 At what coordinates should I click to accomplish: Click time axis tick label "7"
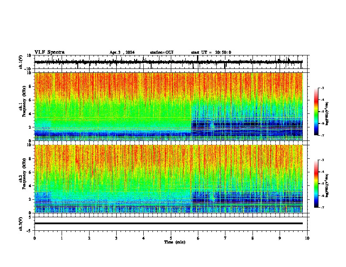(225, 238)
